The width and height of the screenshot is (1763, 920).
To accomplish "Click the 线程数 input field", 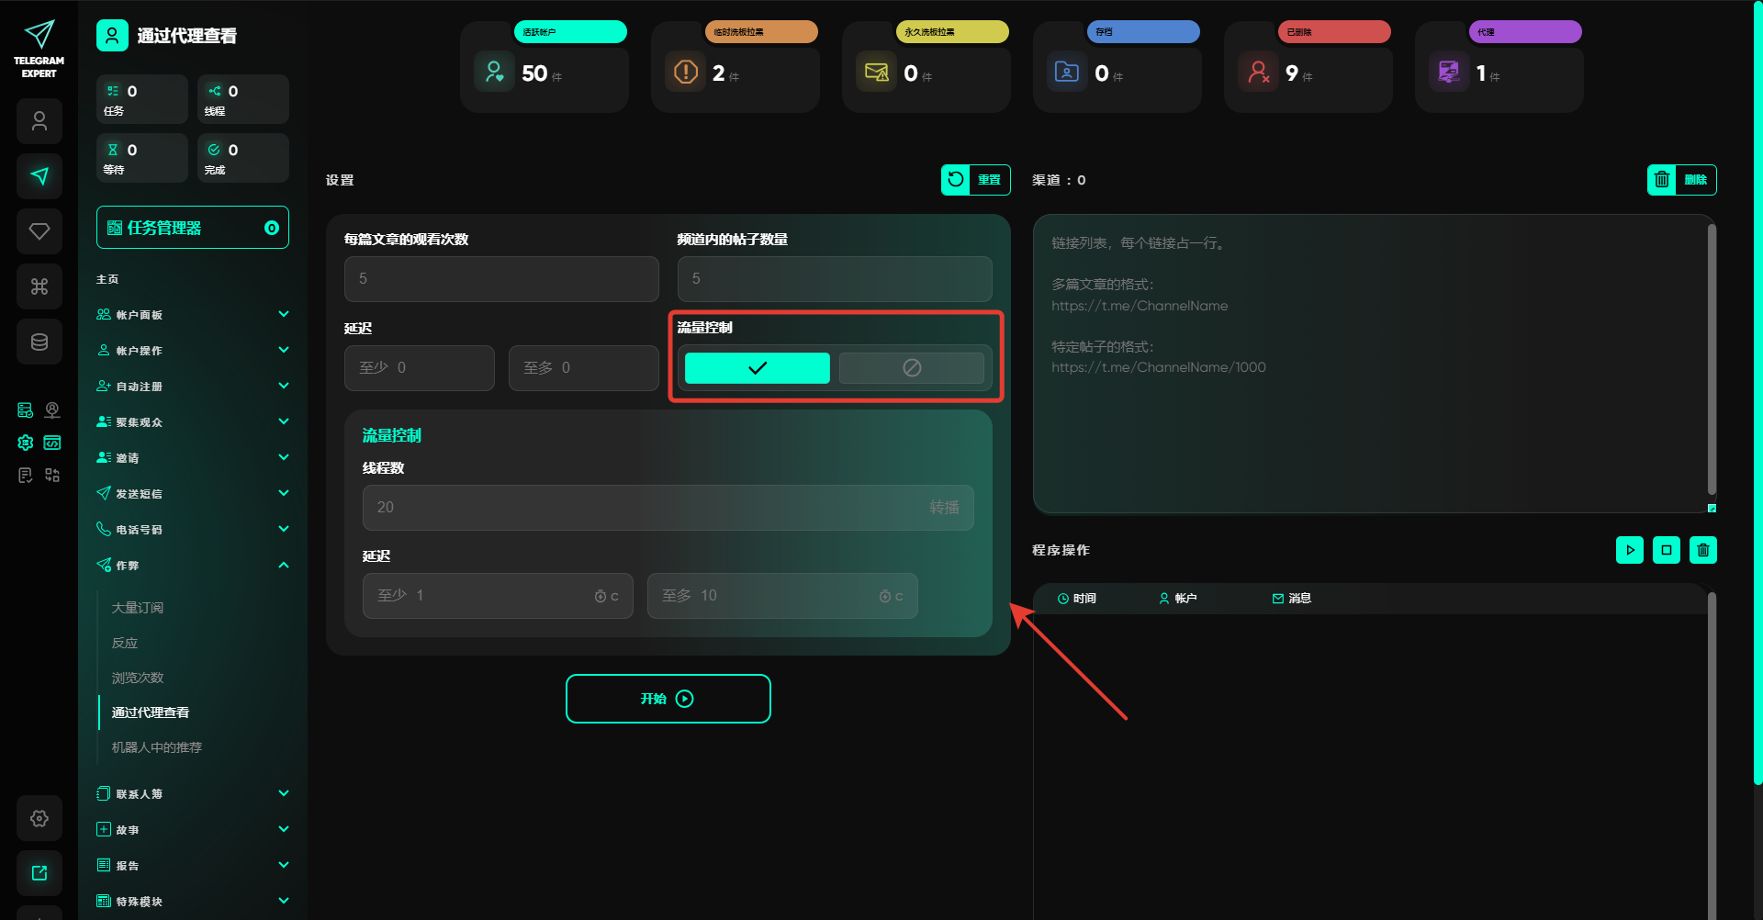I will (x=643, y=508).
